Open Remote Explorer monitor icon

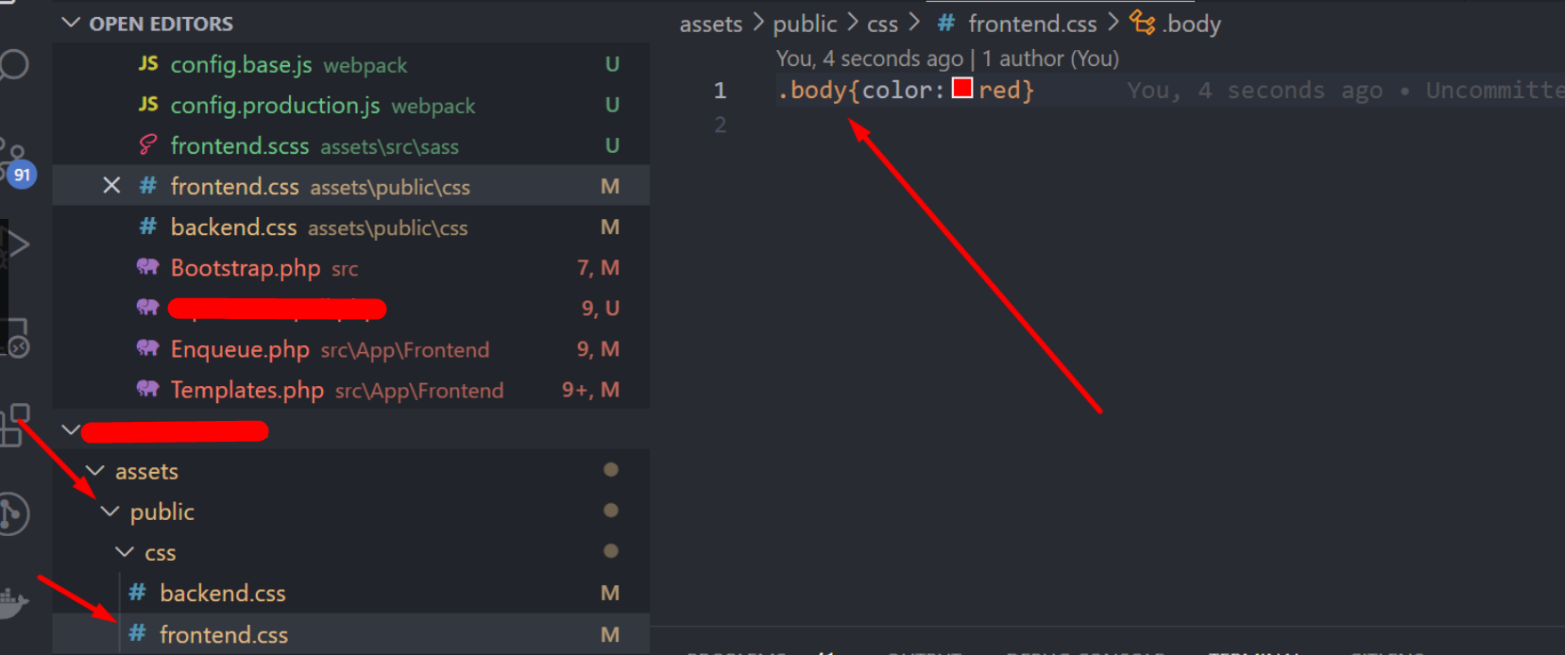[15, 337]
